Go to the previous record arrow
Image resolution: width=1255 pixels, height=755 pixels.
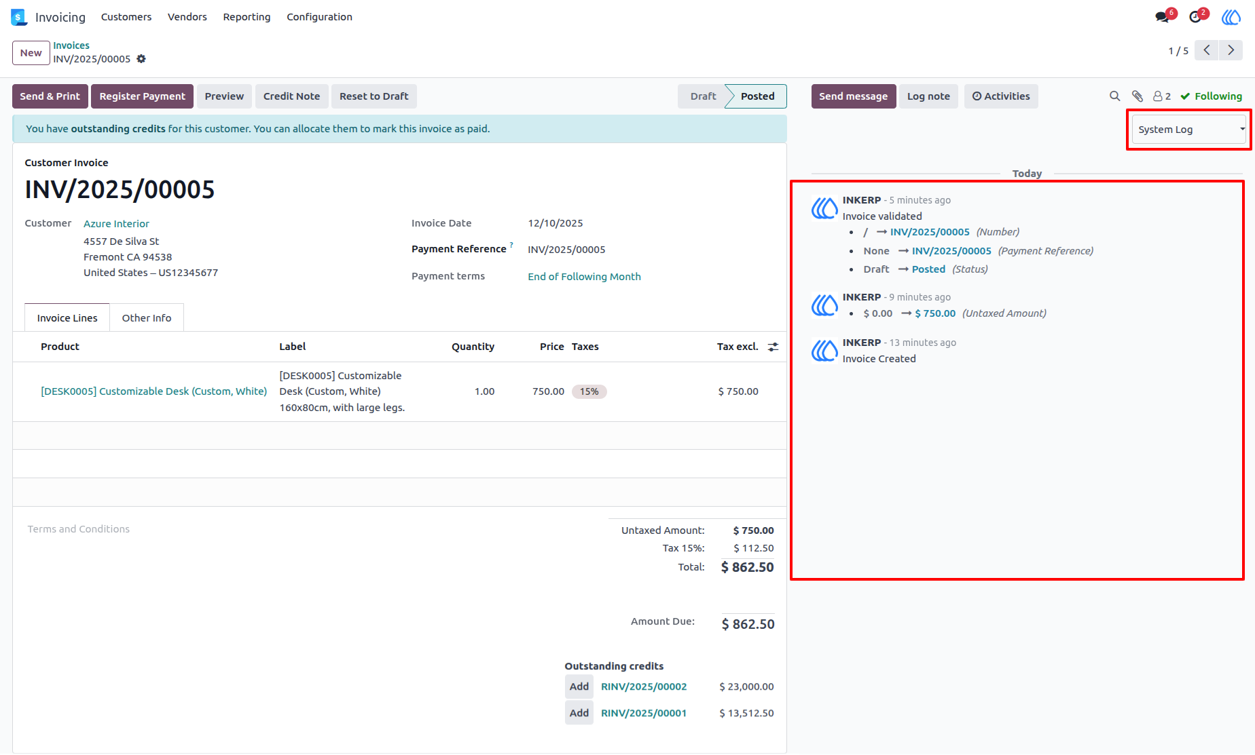tap(1206, 50)
